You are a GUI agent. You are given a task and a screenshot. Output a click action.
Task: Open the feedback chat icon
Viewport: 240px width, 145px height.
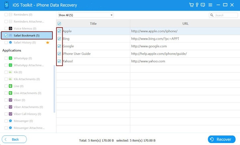[203, 5]
